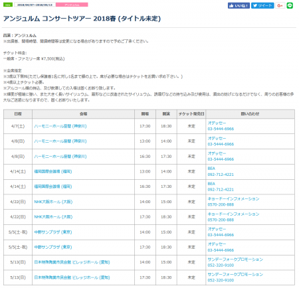299x288 pixels.
Task: Open NHK大阪ホール link in 4/22 14:00 row
Action: click(53, 202)
